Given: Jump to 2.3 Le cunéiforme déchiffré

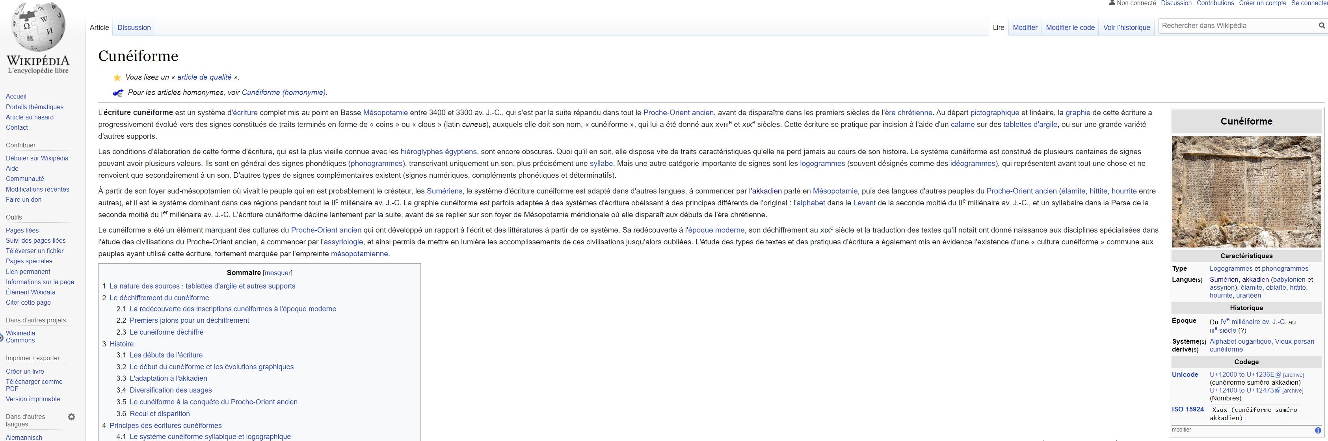Looking at the screenshot, I should 167,332.
